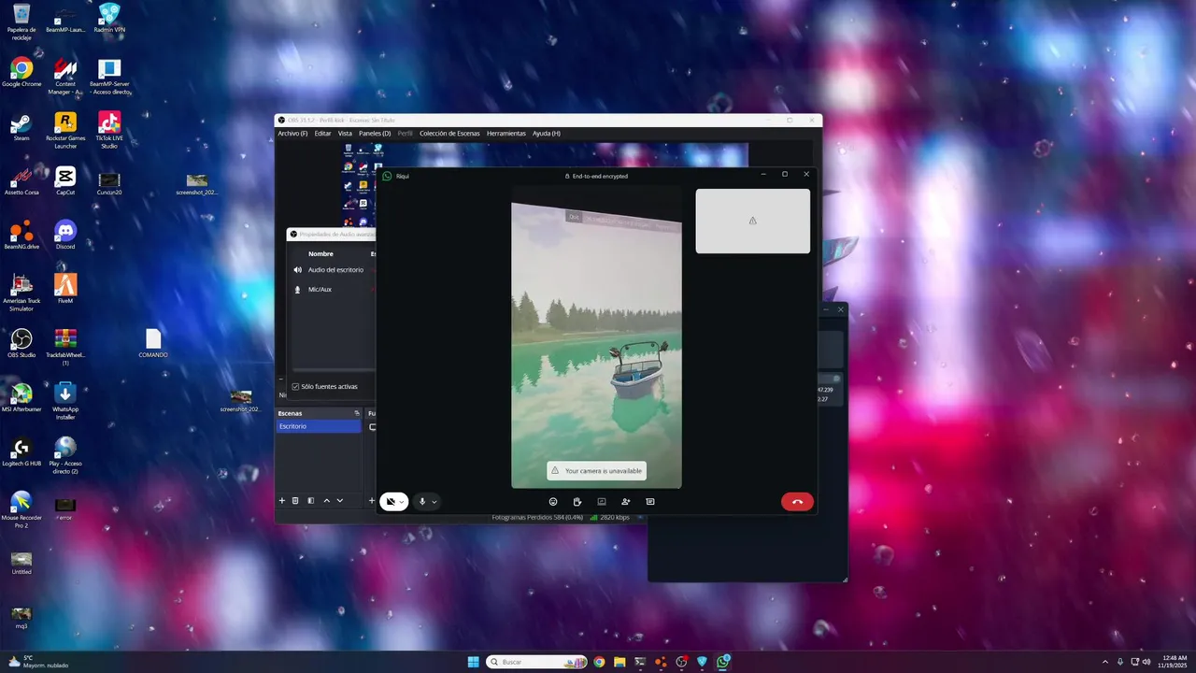Open emoji reactions in the call
This screenshot has height=673, width=1196.
click(x=553, y=502)
